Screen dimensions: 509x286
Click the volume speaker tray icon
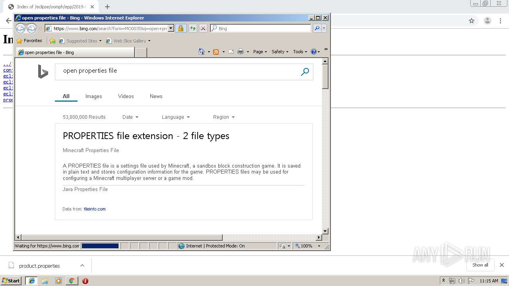(462, 281)
